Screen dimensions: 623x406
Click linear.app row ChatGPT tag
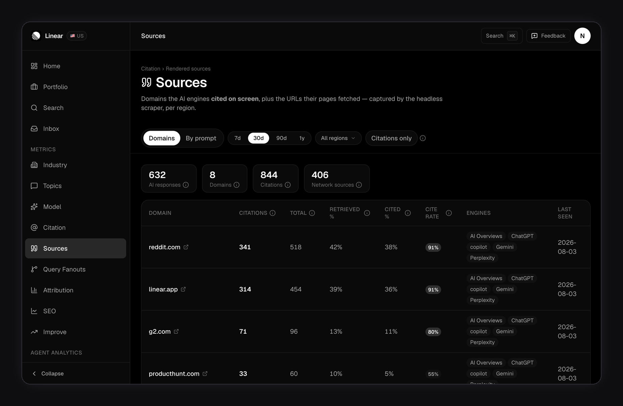[x=522, y=278]
